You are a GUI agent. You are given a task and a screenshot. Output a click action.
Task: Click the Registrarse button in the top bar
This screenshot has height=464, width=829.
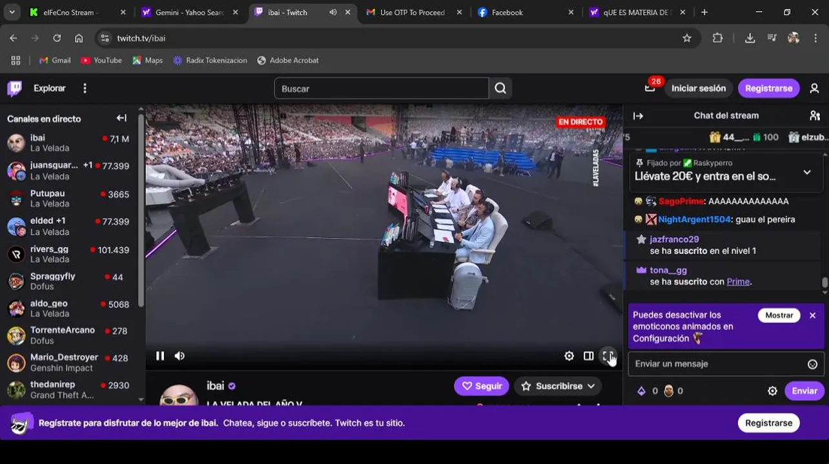(x=768, y=88)
